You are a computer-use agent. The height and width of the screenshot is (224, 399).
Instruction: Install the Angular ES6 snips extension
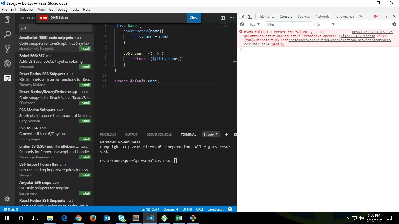pyautogui.click(x=85, y=193)
